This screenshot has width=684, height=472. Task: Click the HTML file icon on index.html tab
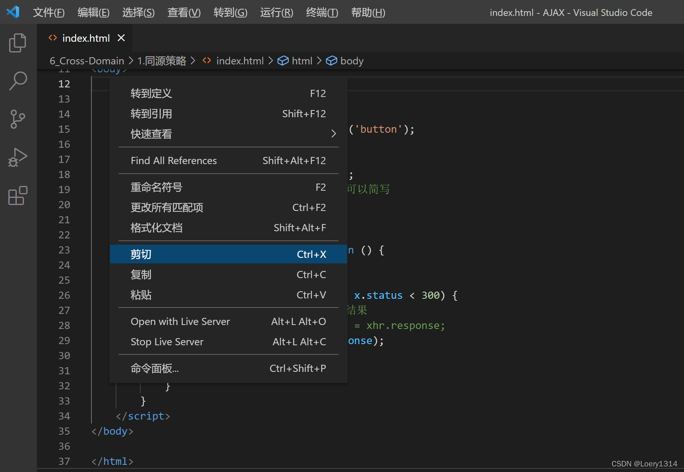pyautogui.click(x=53, y=38)
